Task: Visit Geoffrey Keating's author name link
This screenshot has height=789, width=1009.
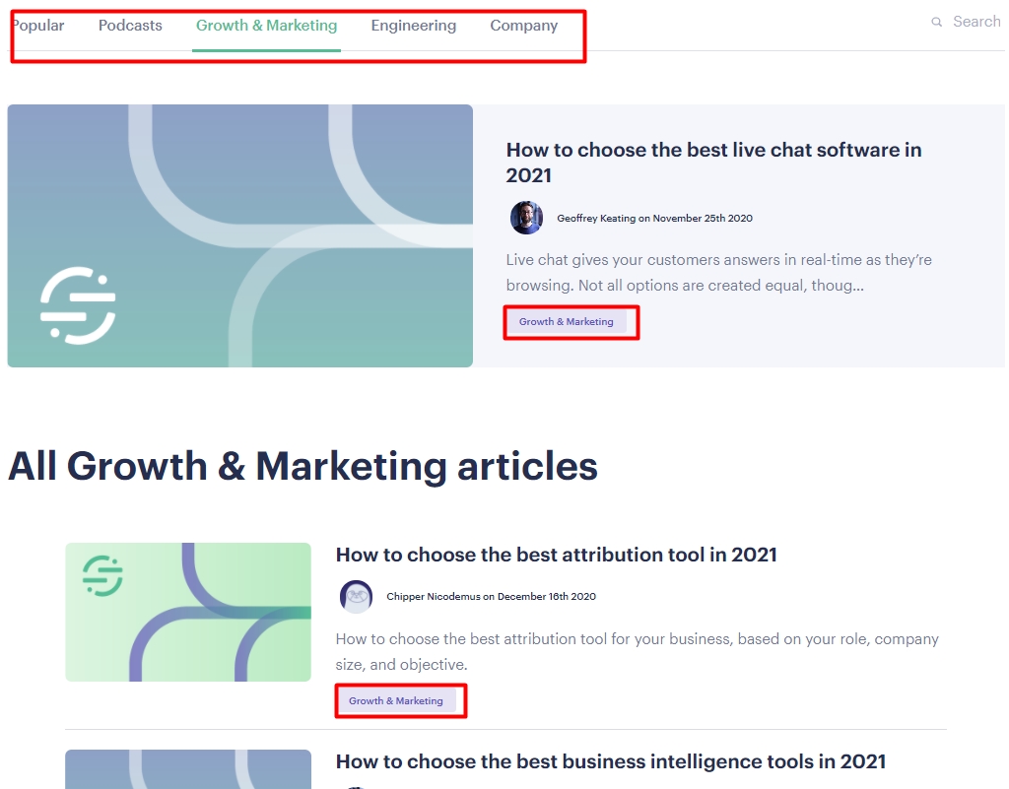Action: pyautogui.click(x=596, y=218)
